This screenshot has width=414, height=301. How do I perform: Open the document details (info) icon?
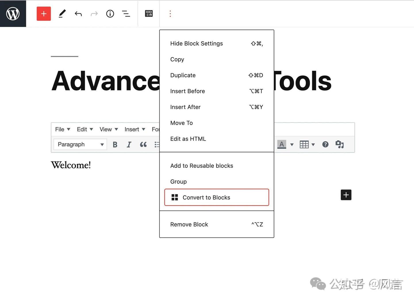click(x=110, y=13)
